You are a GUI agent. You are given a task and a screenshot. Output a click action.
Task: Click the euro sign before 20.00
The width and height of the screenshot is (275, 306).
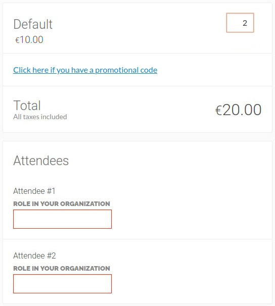tap(218, 110)
